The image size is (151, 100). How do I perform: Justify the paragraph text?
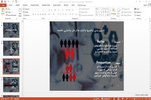click(66, 14)
